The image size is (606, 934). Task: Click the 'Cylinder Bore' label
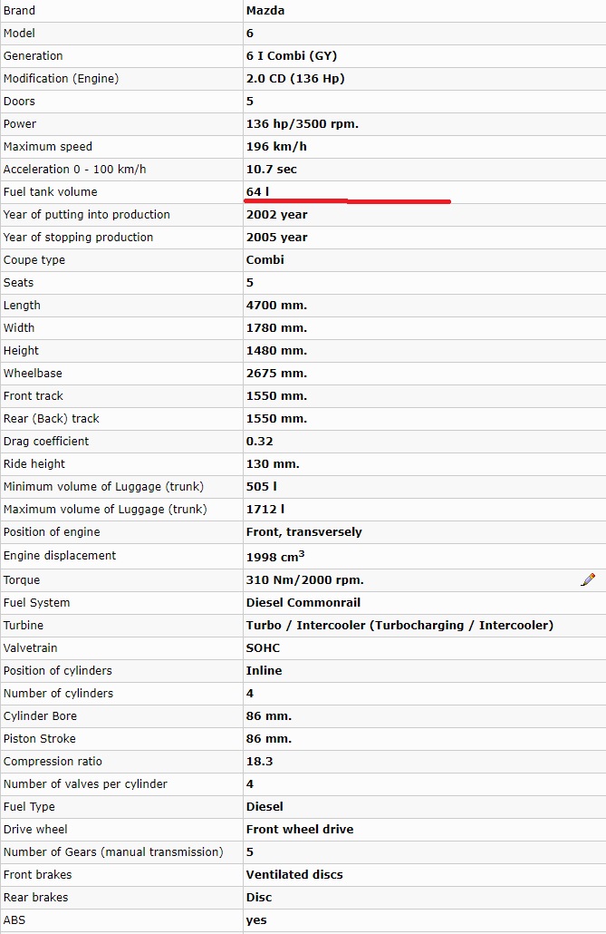40,716
